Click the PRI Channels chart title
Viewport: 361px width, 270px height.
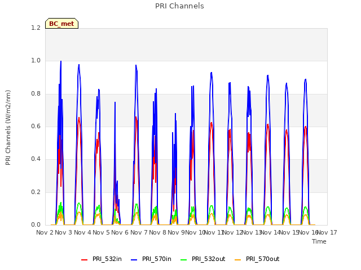point(179,6)
